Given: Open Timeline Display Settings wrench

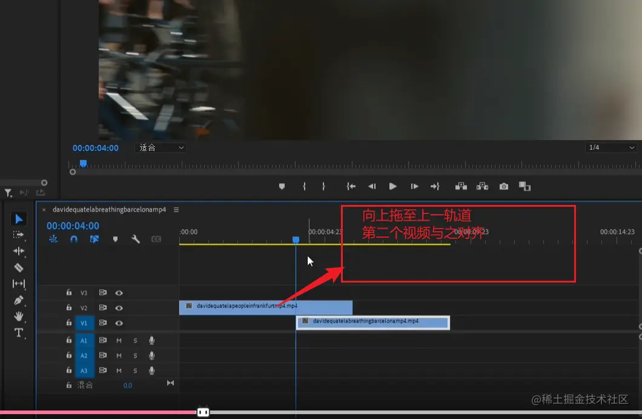Looking at the screenshot, I should [x=136, y=239].
